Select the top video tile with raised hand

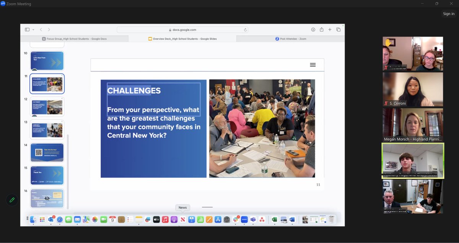tap(413, 54)
